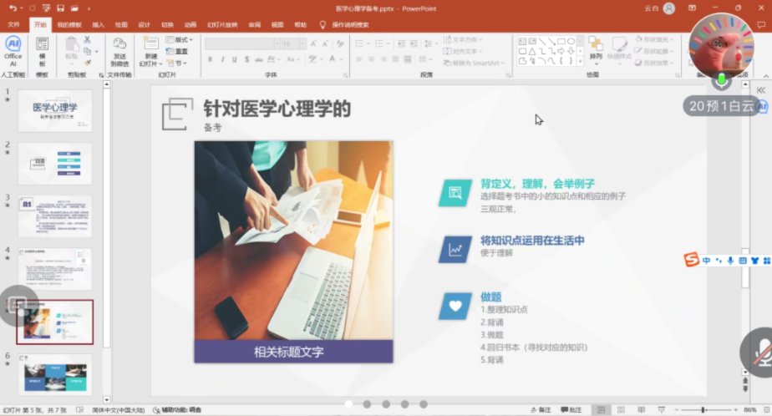Click the format painter brush icon
Viewport: 772px width, 416px height.
click(x=87, y=62)
